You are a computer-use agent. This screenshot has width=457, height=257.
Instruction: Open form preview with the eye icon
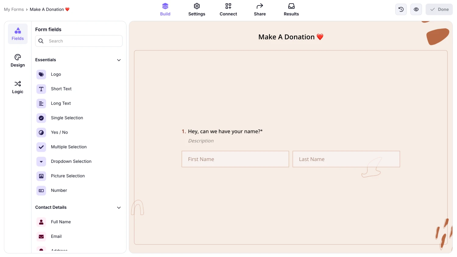click(416, 9)
